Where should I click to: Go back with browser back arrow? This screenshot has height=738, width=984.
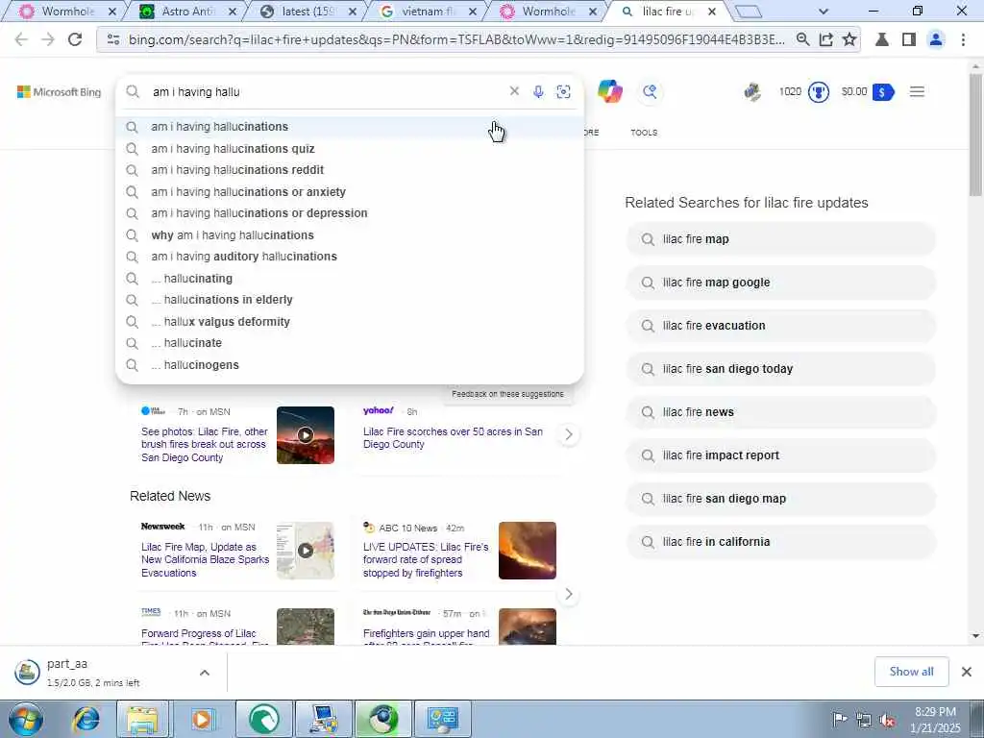click(x=21, y=39)
